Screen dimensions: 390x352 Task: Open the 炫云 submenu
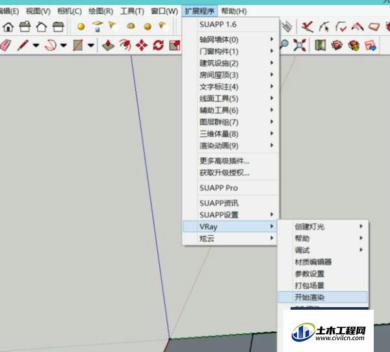[x=230, y=239]
